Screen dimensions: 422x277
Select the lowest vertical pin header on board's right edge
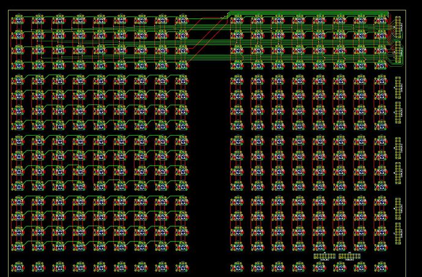[x=398, y=234]
